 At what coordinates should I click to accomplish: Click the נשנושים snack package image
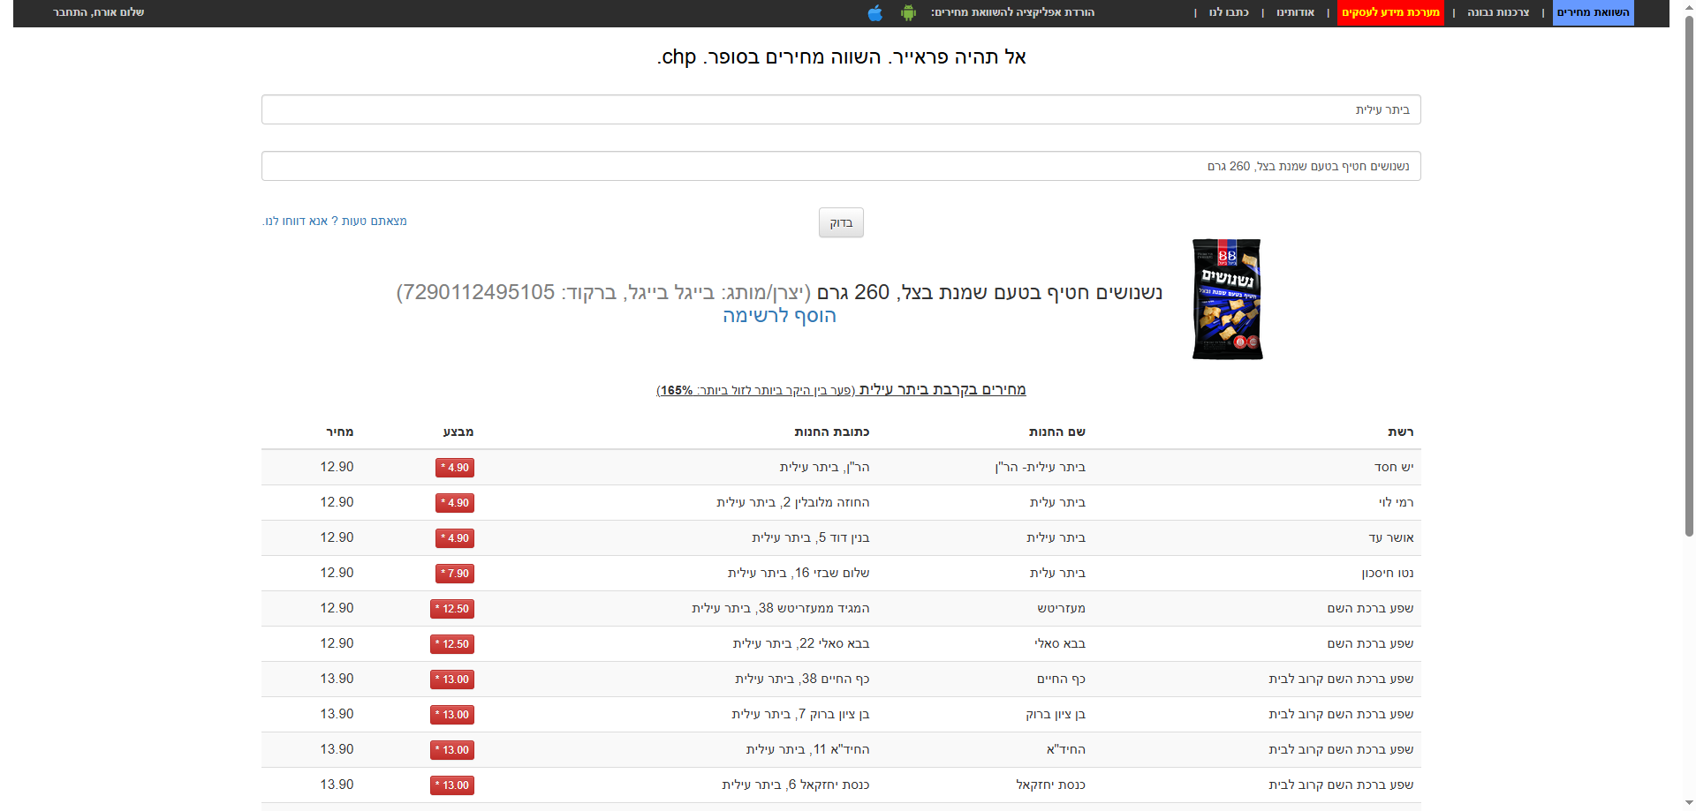[x=1226, y=299]
